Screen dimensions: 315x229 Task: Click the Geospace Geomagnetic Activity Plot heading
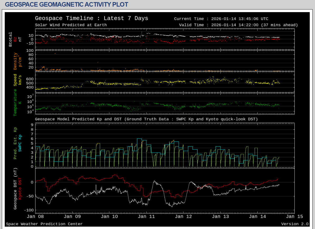pos(67,4)
